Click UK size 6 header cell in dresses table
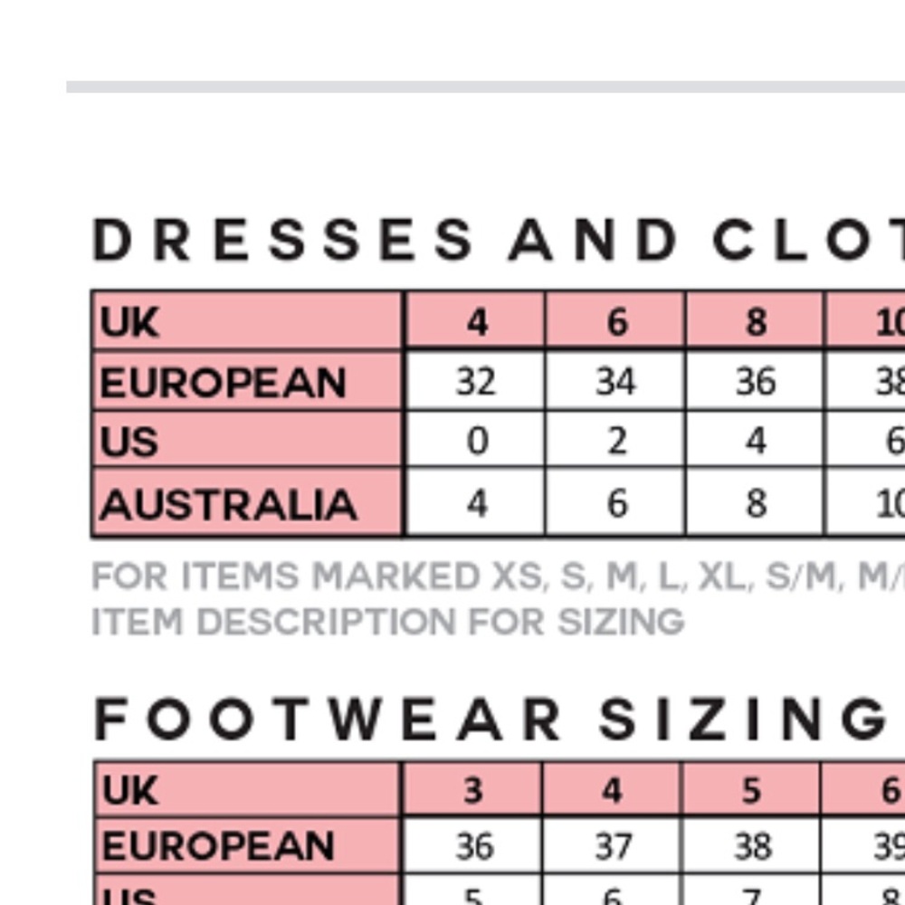The height and width of the screenshot is (905, 905). 615,320
